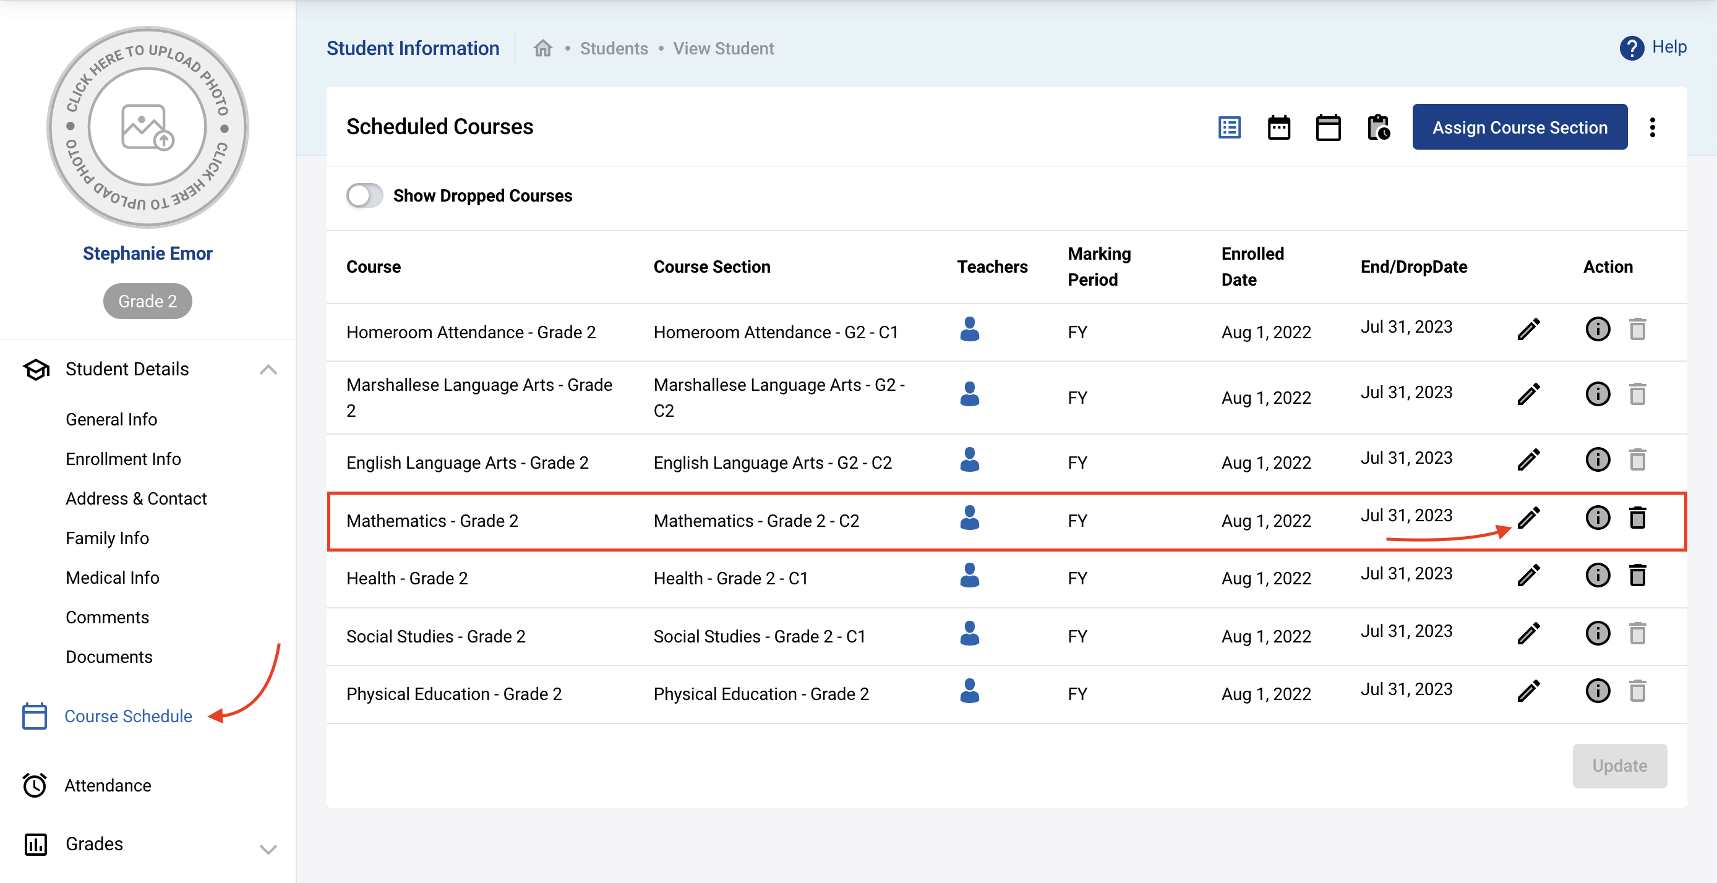Enable Show Dropped Courses toggle
1717x883 pixels.
point(364,196)
